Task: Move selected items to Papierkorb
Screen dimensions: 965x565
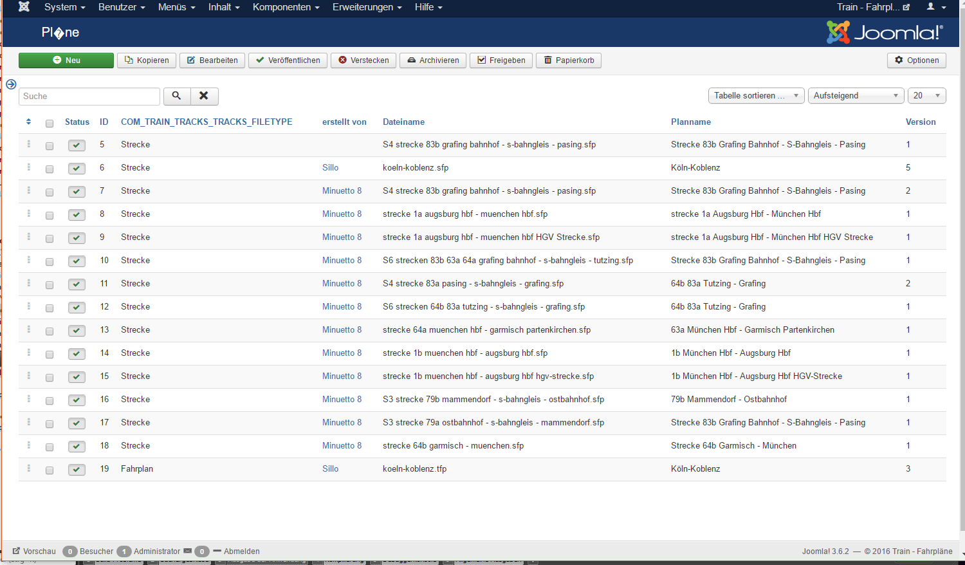Action: click(x=569, y=60)
